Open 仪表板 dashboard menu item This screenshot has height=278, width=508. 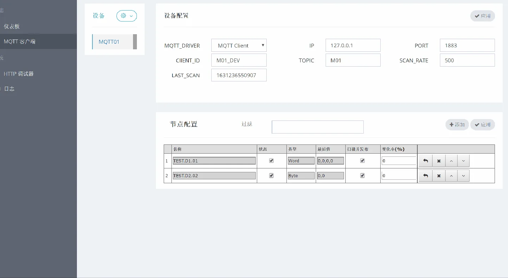(38, 26)
